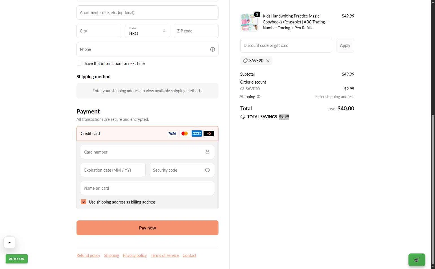Click the scrollbar up arrow
435x269 pixels.
coord(433,2)
